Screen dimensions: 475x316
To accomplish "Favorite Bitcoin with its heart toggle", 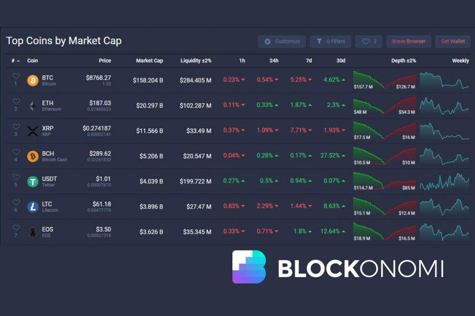I will (16, 76).
